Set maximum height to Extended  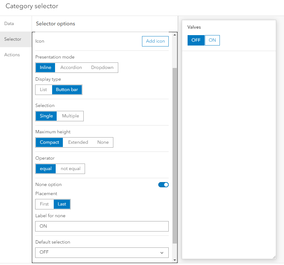[x=78, y=142]
